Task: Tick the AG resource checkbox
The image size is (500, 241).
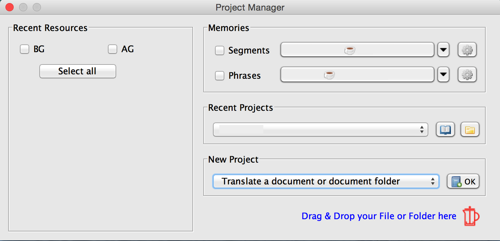Action: point(113,49)
